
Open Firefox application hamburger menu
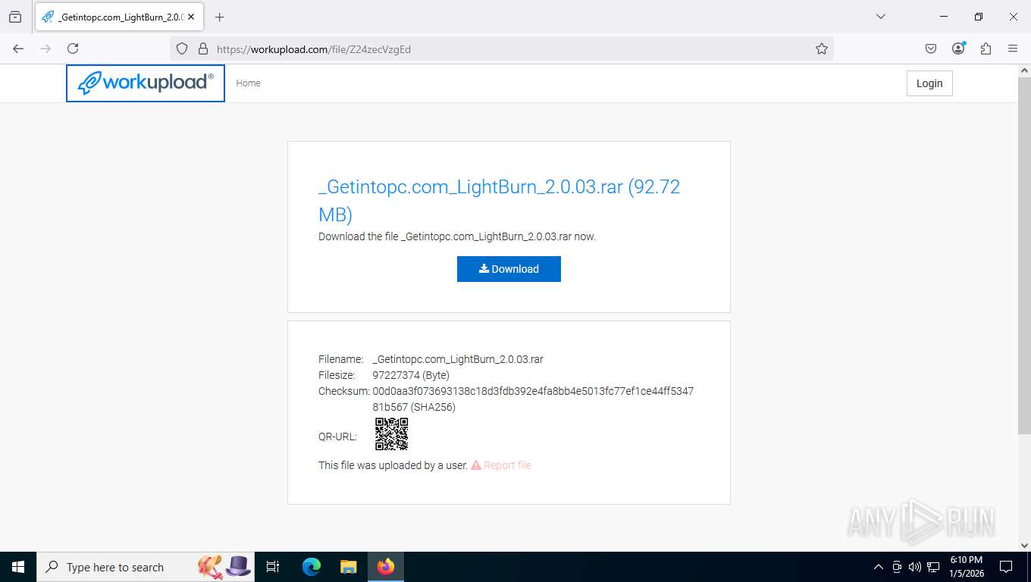click(1013, 48)
